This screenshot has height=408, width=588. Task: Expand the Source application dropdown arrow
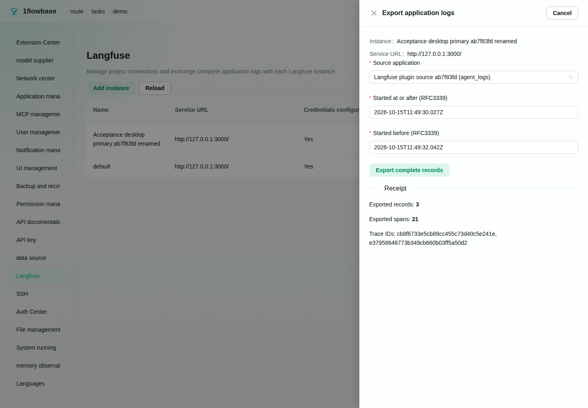tap(571, 77)
